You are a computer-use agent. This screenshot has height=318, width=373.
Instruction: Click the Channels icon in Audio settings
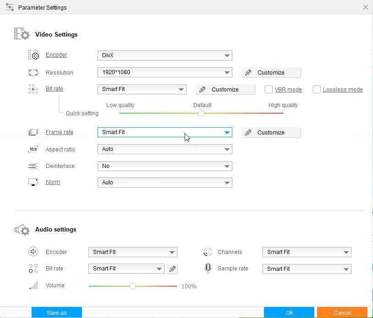[x=208, y=252]
